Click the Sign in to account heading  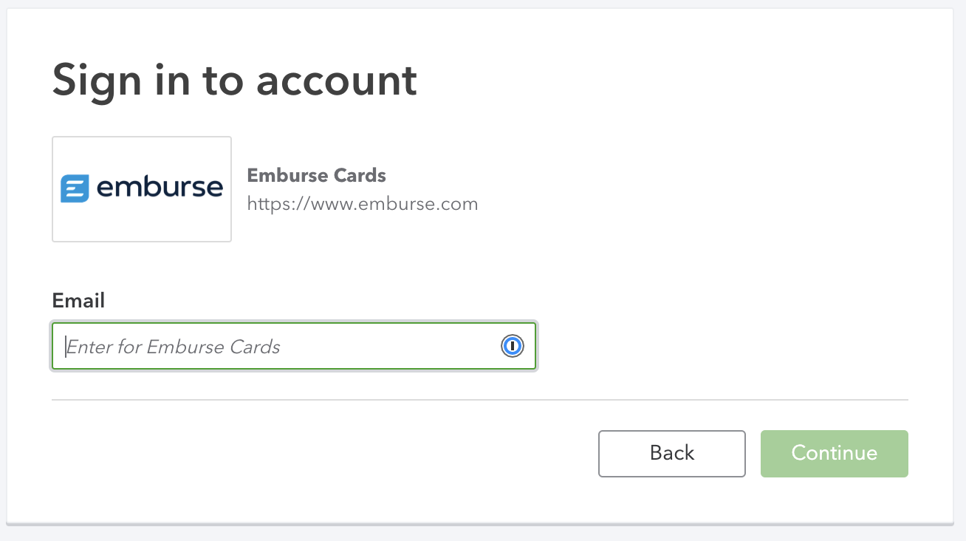coord(234,80)
